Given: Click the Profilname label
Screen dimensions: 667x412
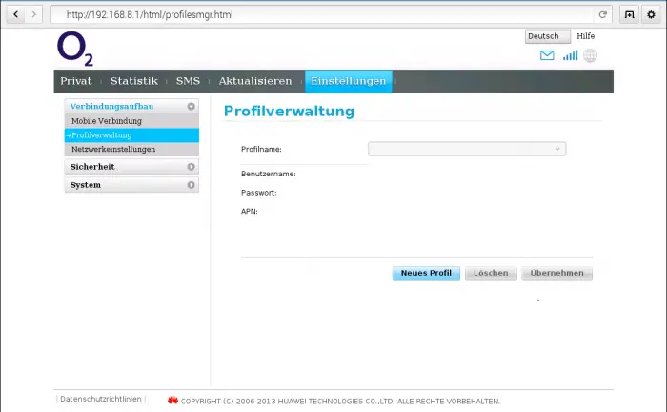Looking at the screenshot, I should pyautogui.click(x=261, y=150).
